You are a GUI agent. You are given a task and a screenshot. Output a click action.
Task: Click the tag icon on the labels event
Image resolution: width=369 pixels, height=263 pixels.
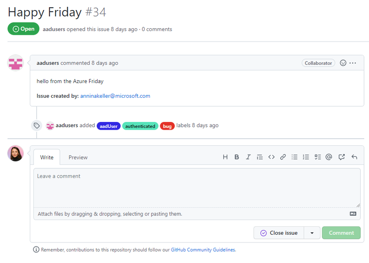tap(37, 126)
